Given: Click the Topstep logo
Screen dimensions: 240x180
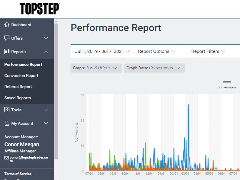Looking at the screenshot, I should coord(39,9).
